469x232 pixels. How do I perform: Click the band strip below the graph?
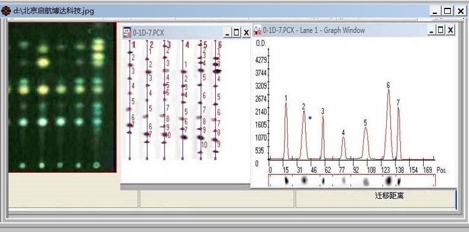[x=352, y=181]
